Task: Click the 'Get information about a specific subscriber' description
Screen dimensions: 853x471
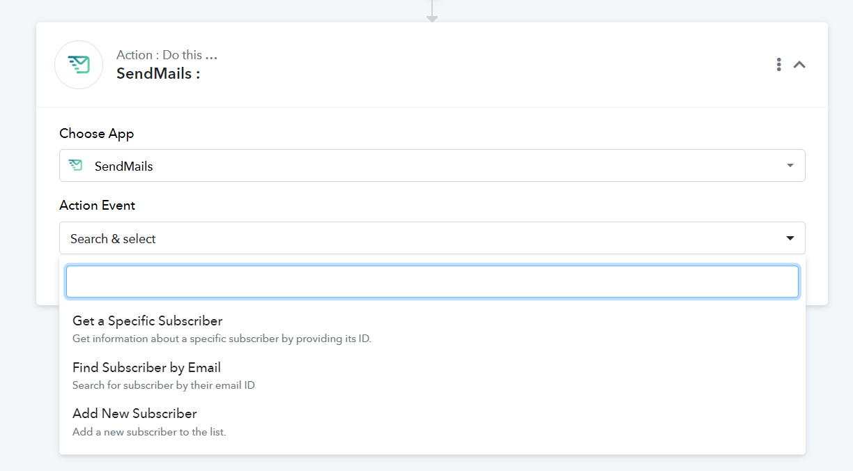Action: pos(222,339)
